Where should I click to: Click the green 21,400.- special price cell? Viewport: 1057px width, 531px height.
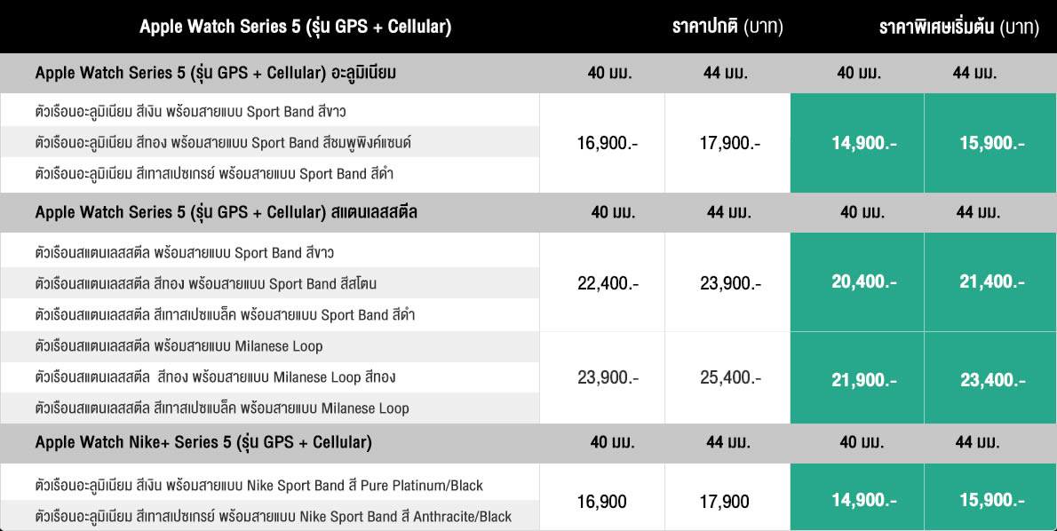pos(992,281)
